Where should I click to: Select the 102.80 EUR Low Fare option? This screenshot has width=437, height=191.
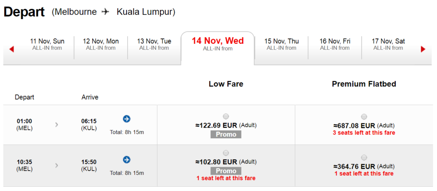click(x=226, y=153)
